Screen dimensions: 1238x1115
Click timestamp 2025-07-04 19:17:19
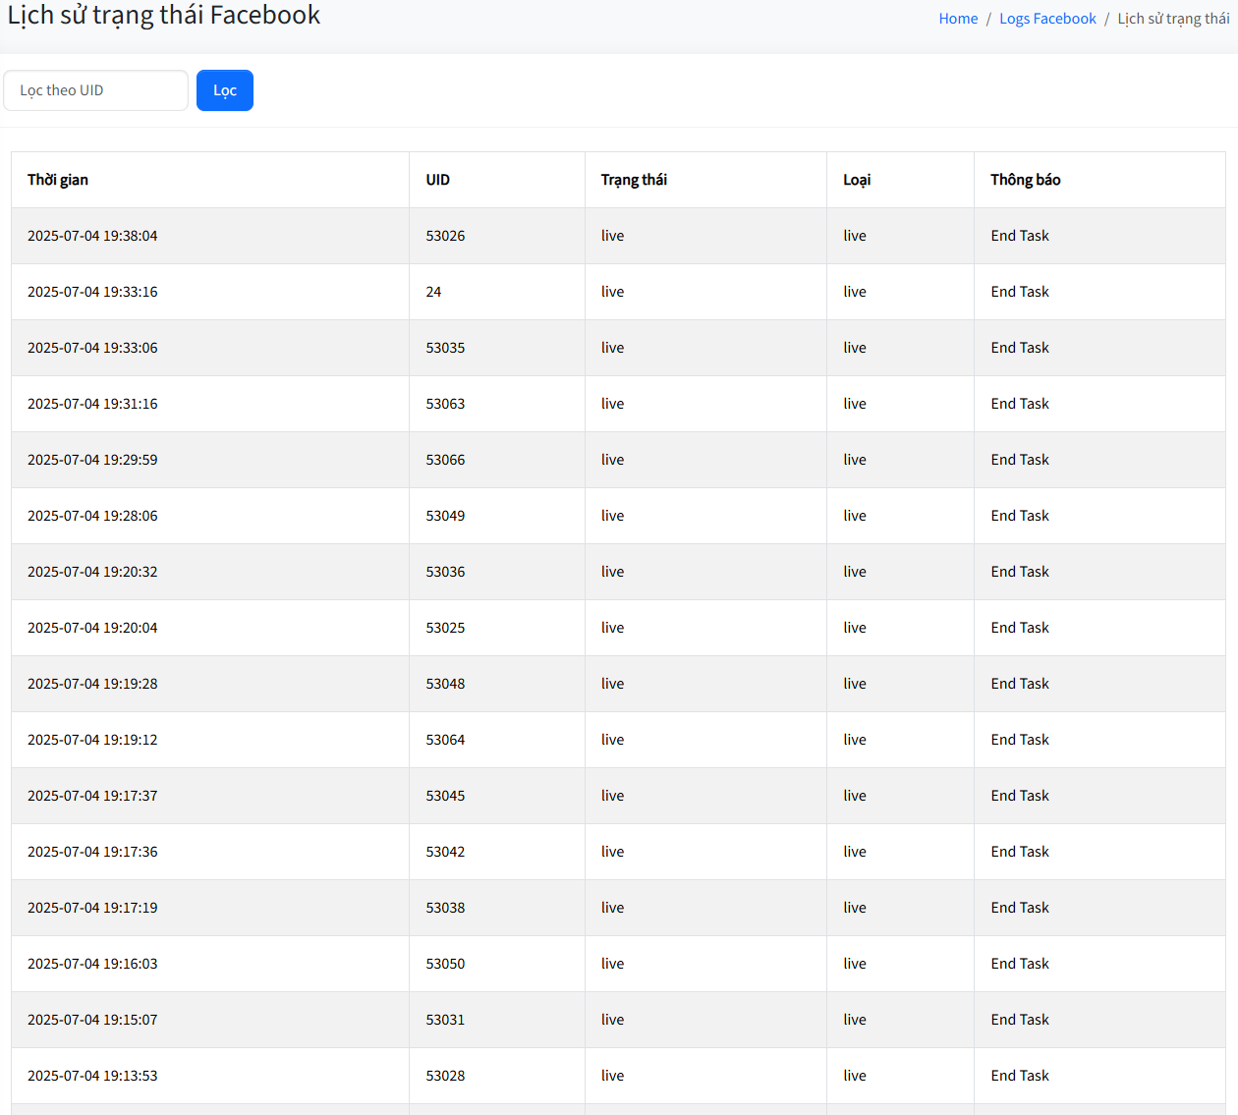tap(92, 908)
